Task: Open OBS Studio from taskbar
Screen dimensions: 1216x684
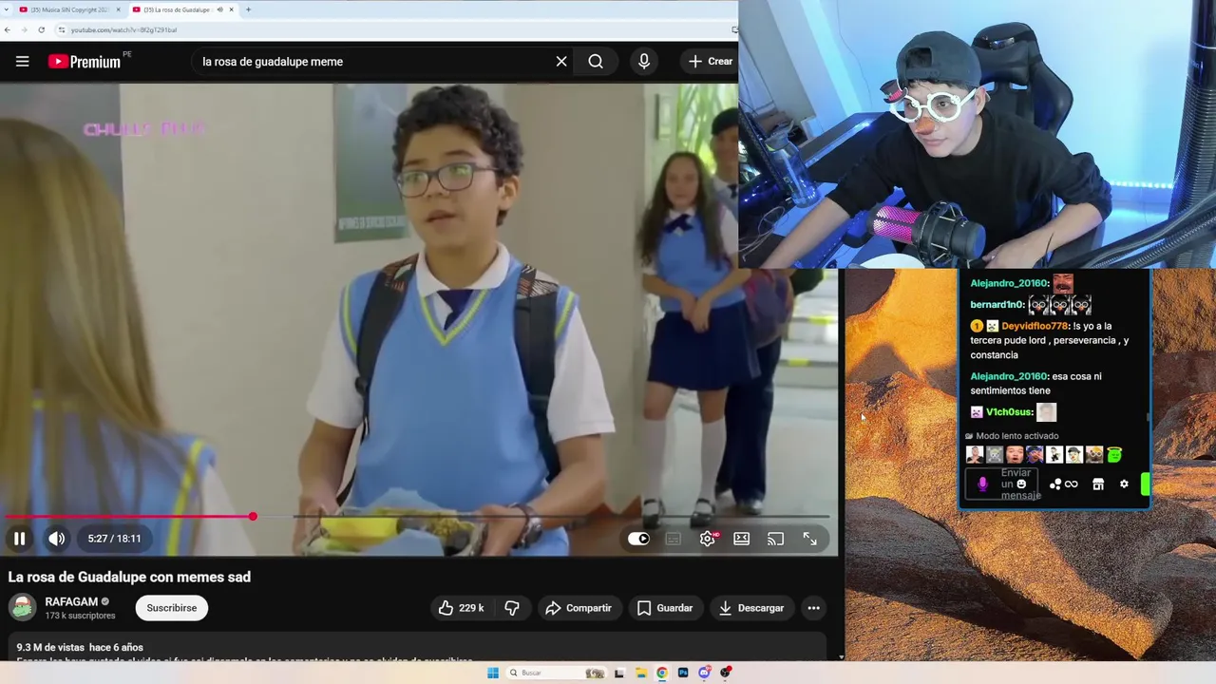Action: pyautogui.click(x=726, y=673)
